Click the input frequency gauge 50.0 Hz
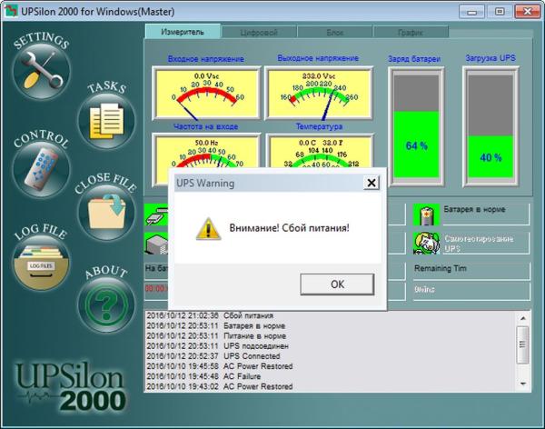Viewport: 545px width, 429px height. 206,152
